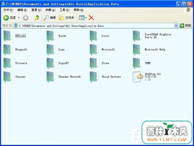Image resolution: width=194 pixels, height=146 pixels.
Task: Select the Kingsoft folder icon
Action: (7, 49)
